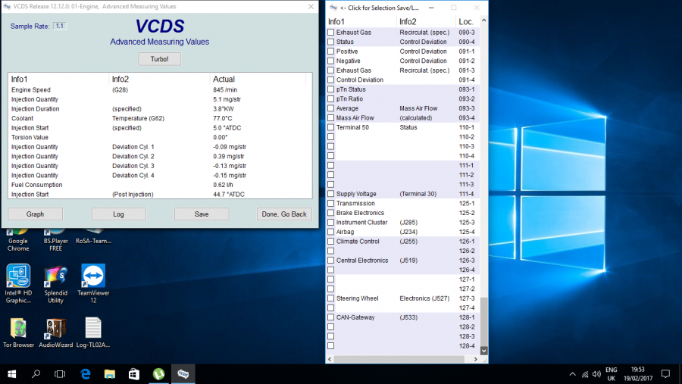Show hidden system tray icons chevron
682x384 pixels.
(x=573, y=373)
